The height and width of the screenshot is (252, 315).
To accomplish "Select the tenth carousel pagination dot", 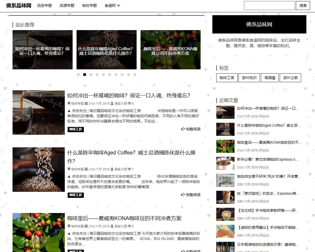I will (135, 75).
